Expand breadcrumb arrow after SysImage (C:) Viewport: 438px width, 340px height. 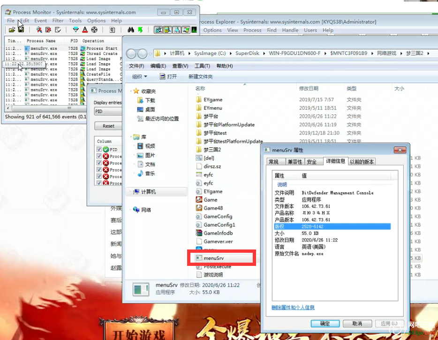pos(230,53)
